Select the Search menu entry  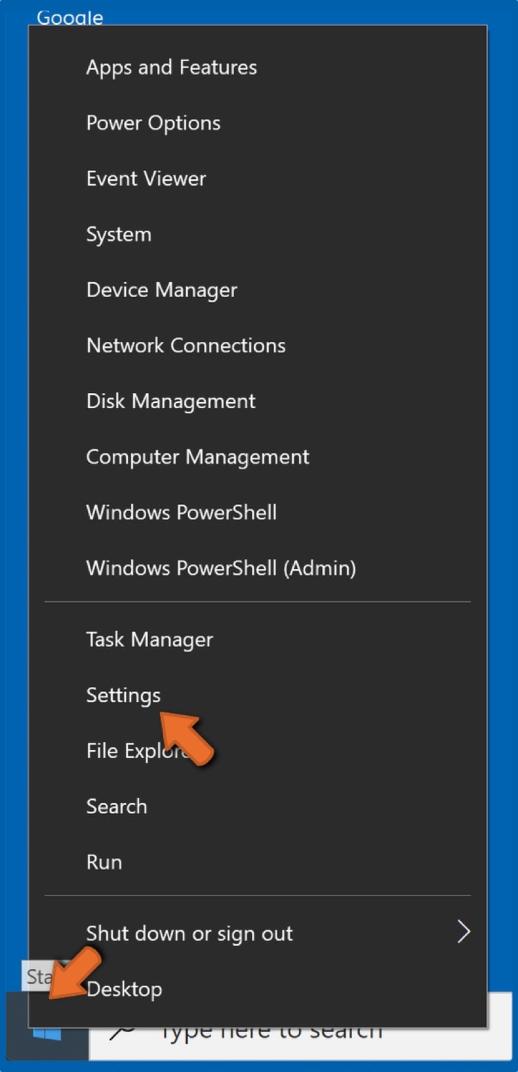[116, 806]
